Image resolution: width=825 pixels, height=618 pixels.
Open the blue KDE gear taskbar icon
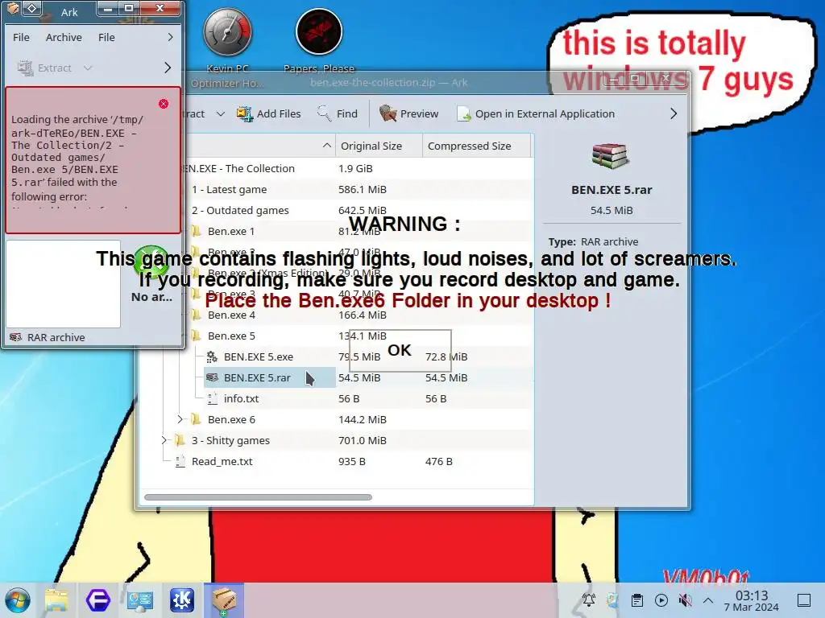[x=182, y=600]
